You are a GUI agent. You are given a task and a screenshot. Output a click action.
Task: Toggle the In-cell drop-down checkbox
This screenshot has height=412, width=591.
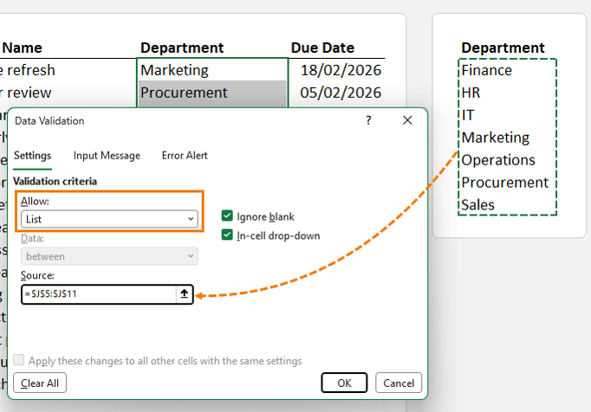[227, 235]
